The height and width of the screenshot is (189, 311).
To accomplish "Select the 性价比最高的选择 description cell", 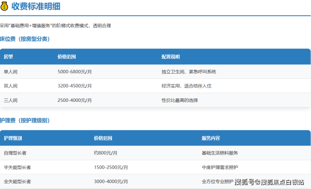I will (179, 100).
